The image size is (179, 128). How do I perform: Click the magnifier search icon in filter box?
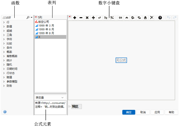(x=28, y=17)
